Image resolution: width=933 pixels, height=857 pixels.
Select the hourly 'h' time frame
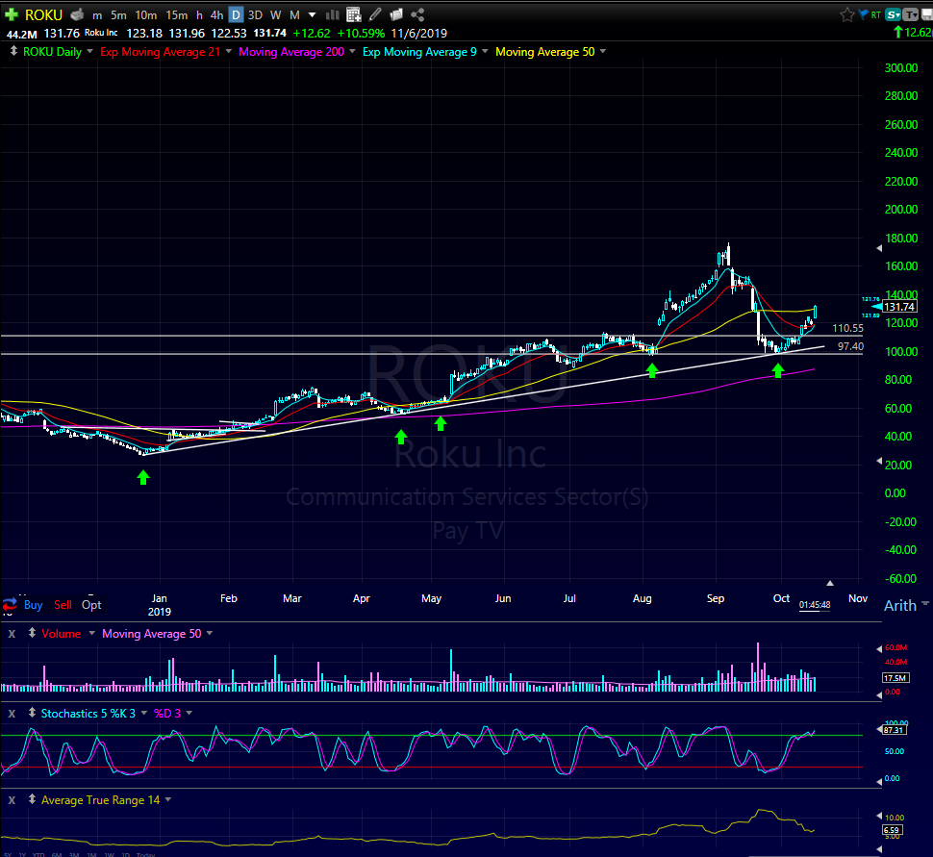(199, 15)
